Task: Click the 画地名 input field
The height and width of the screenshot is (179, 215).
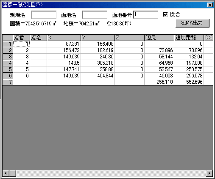Action: coord(95,15)
